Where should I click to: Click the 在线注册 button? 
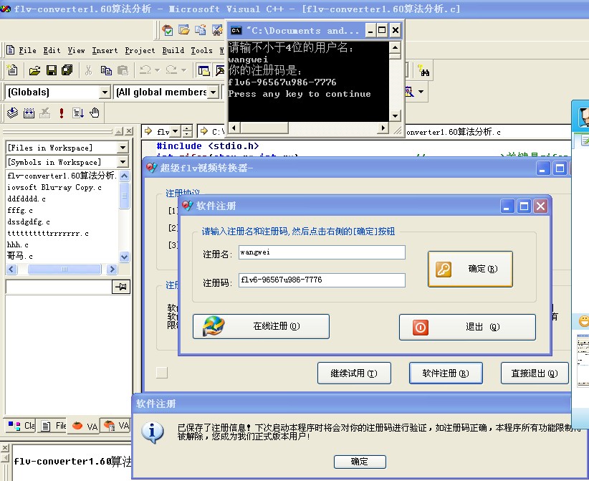[x=261, y=327]
